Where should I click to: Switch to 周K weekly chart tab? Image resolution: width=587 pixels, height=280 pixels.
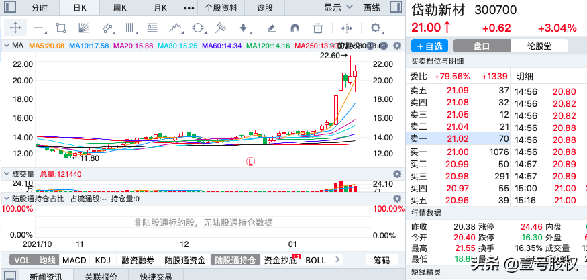pos(120,7)
